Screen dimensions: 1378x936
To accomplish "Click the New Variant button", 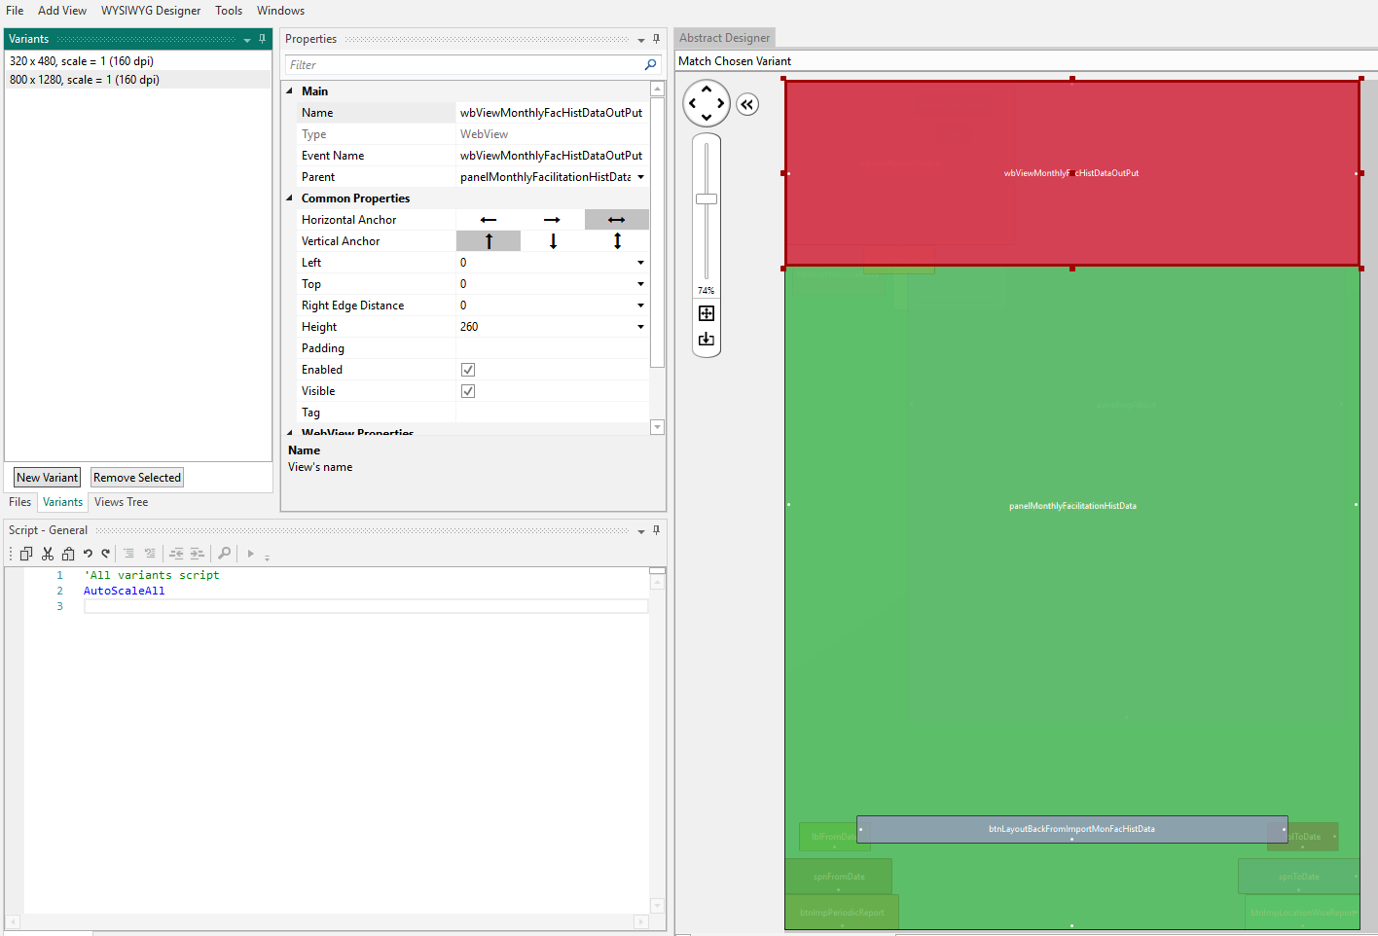I will tap(47, 477).
